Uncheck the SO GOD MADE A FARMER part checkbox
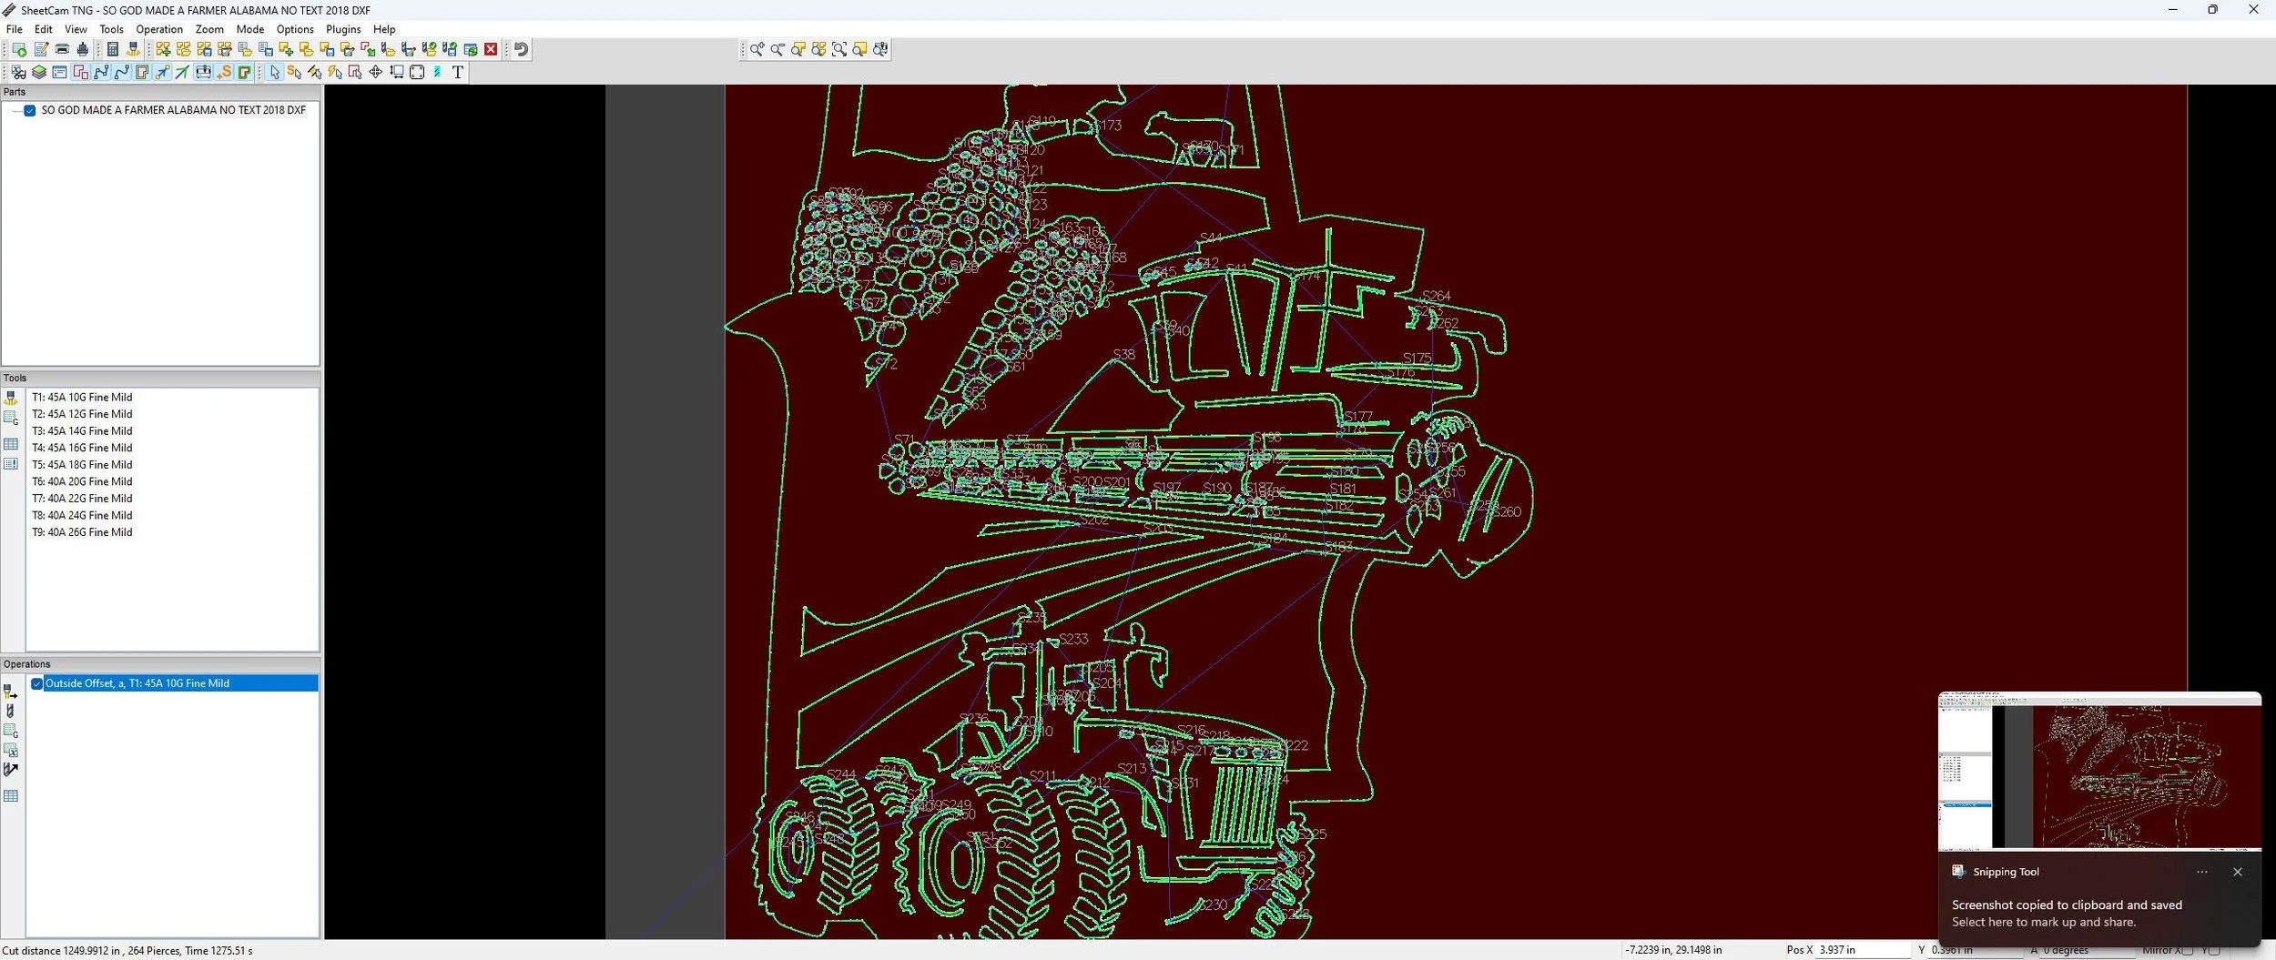Image resolution: width=2276 pixels, height=960 pixels. (x=30, y=110)
